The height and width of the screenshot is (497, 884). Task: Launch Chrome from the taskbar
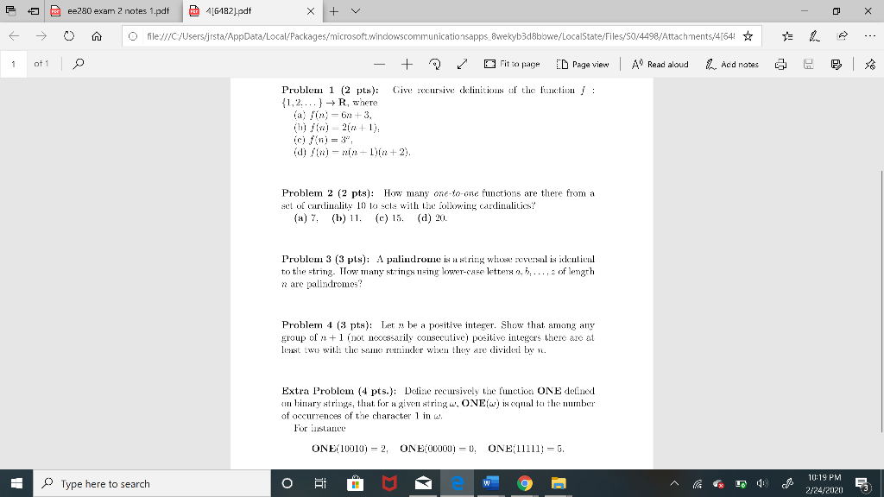click(x=523, y=482)
